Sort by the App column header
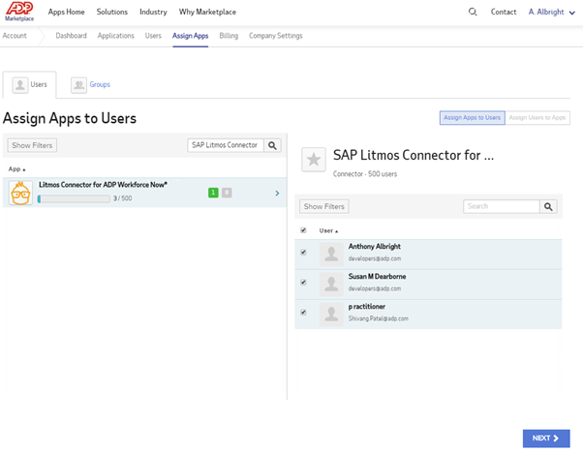 (16, 169)
